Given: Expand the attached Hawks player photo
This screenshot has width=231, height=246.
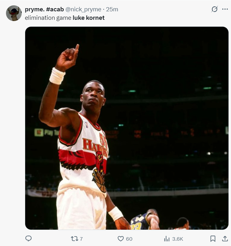Looking at the screenshot, I should (x=127, y=128).
